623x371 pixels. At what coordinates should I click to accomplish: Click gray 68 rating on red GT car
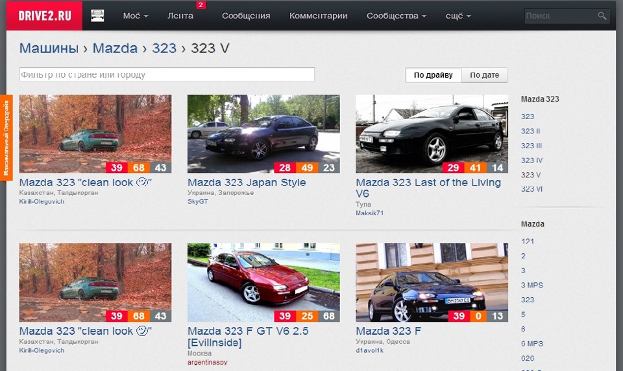tap(329, 316)
